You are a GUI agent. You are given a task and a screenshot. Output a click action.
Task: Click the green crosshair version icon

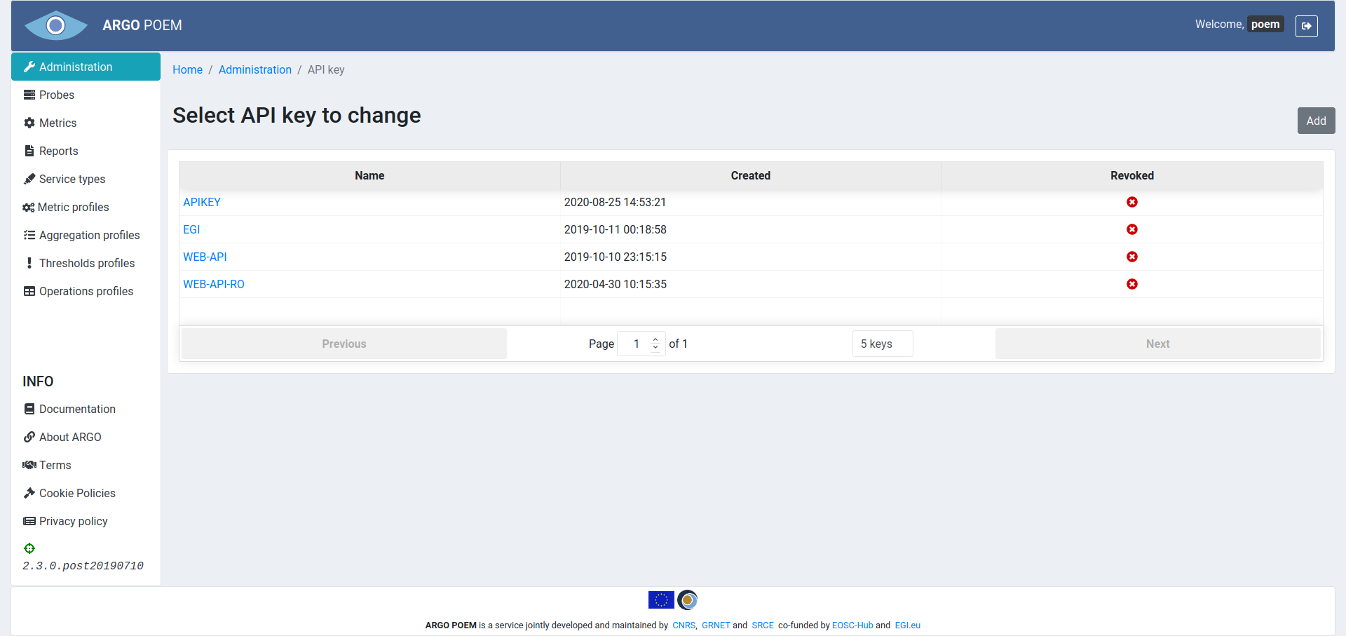point(29,548)
